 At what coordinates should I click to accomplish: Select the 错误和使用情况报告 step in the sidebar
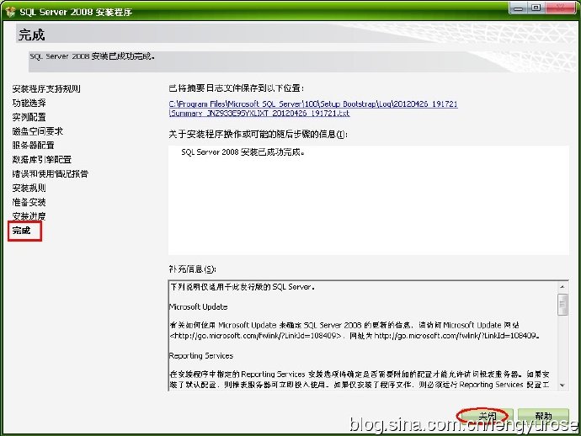tap(50, 173)
